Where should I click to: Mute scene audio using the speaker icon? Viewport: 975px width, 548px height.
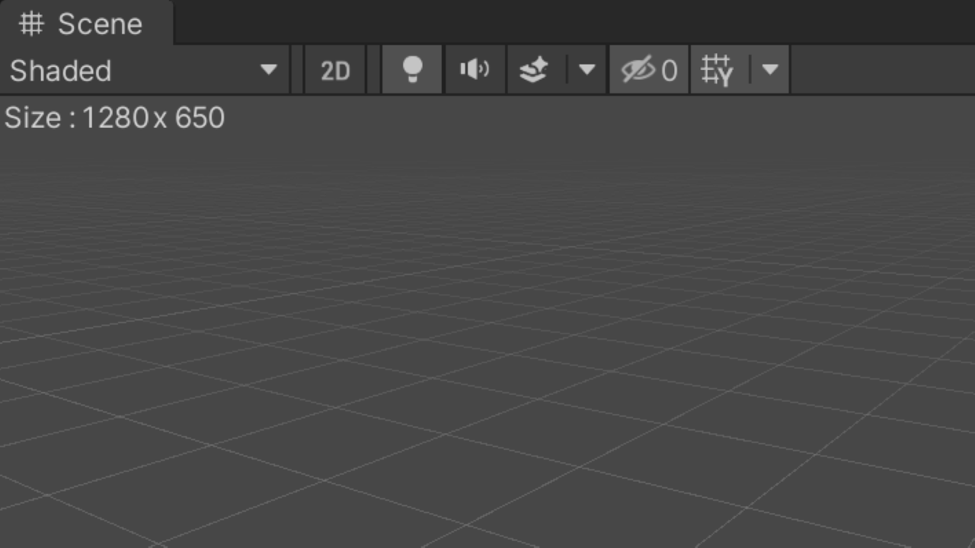pyautogui.click(x=474, y=69)
